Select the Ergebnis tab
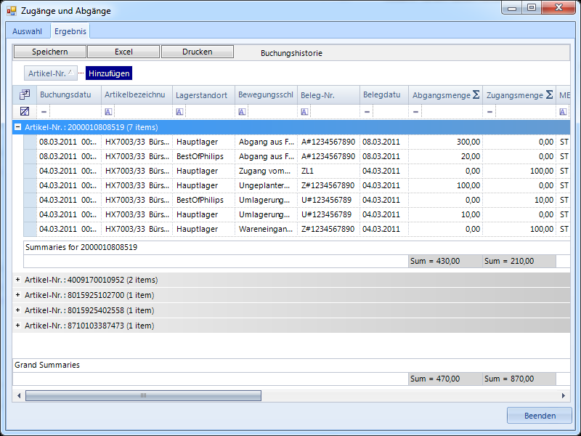Screen dimensions: 581x436 (70, 31)
